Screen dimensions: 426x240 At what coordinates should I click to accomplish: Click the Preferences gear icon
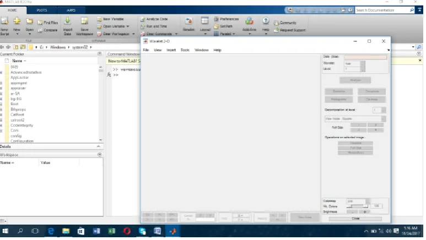pyautogui.click(x=216, y=19)
